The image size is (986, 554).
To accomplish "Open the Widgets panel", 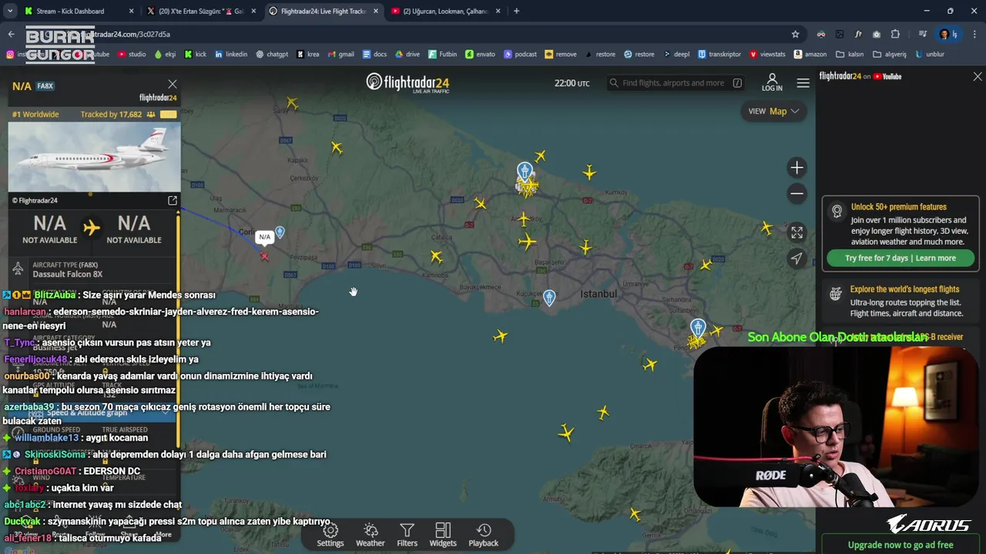I will coord(443,535).
